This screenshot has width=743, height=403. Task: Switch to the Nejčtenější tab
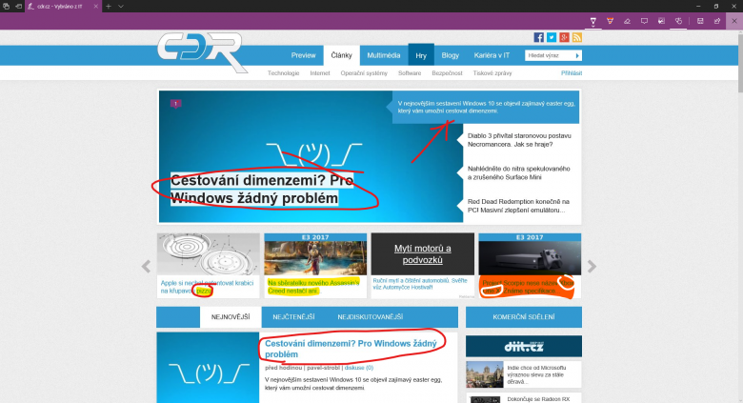pyautogui.click(x=293, y=317)
